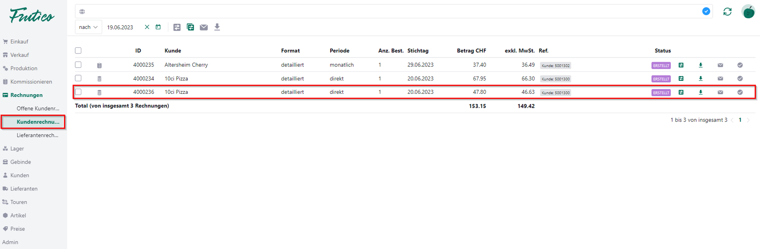Screen dimensions: 760x249
Task: Open the calendar date picker icon
Action: [x=158, y=27]
